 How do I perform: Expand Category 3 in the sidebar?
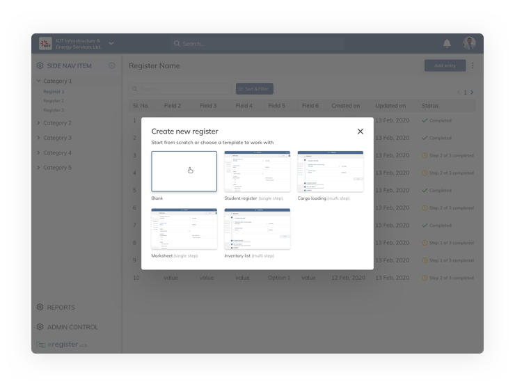point(38,138)
